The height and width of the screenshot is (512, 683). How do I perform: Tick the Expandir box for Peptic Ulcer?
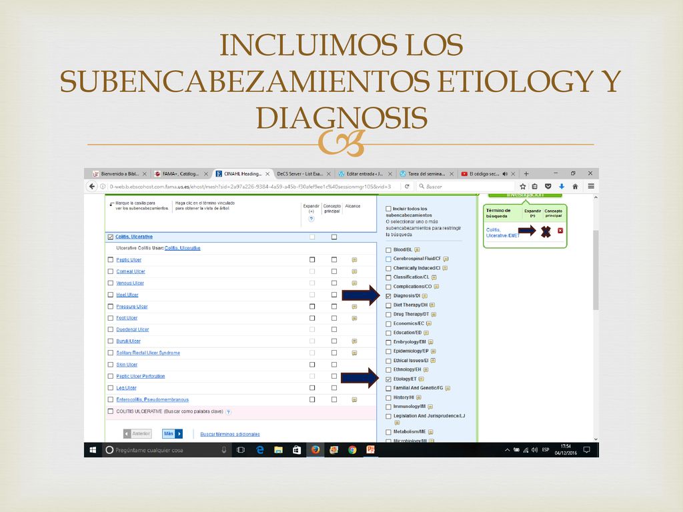(312, 260)
